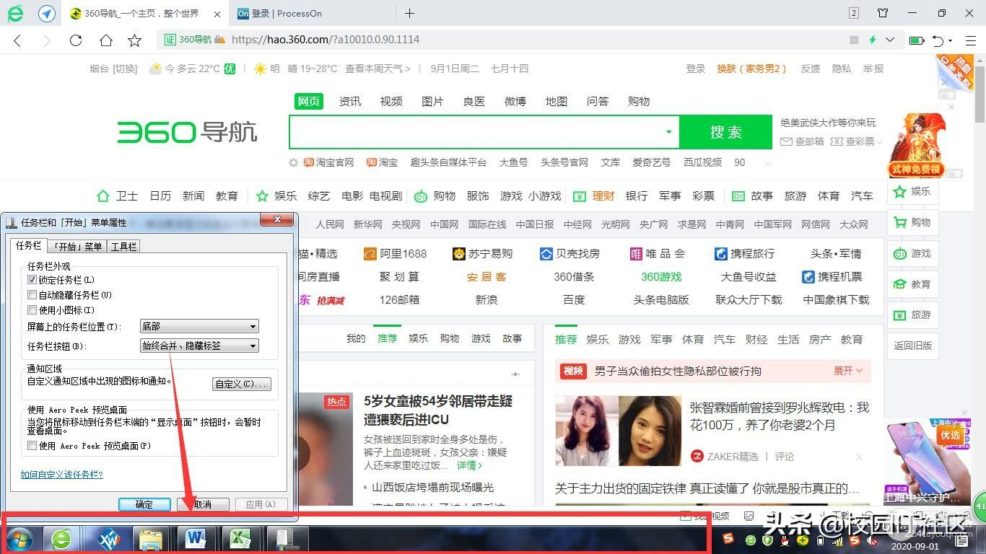Switch to the 「开始」菜单 tab
Image resolution: width=986 pixels, height=554 pixels.
77,247
